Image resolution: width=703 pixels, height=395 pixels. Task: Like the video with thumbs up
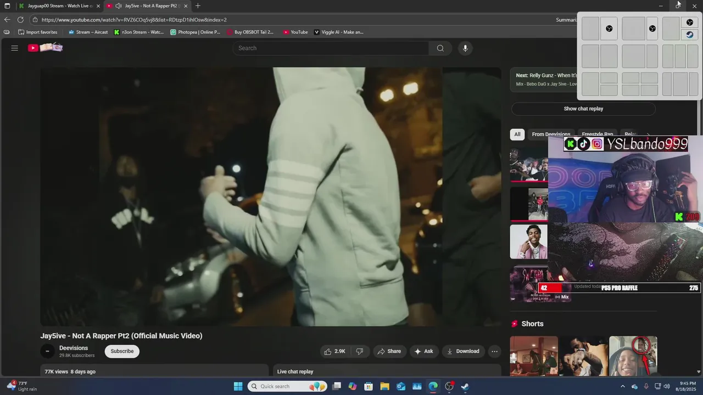(334, 351)
